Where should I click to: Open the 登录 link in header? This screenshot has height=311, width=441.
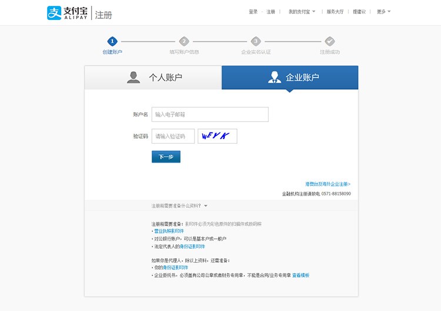253,12
